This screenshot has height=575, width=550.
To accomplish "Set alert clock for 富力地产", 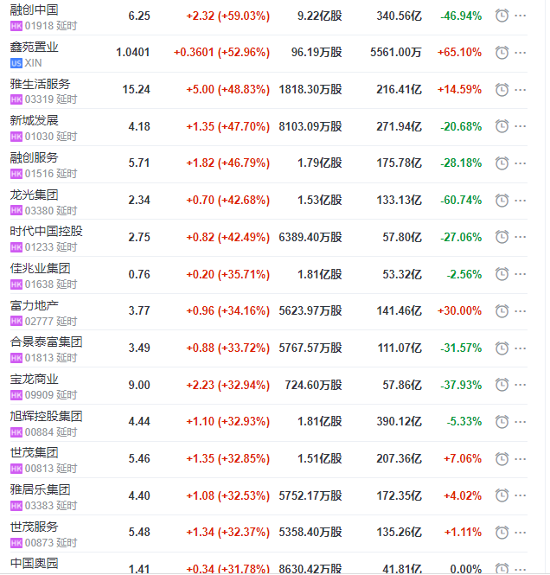I will 502,311.
